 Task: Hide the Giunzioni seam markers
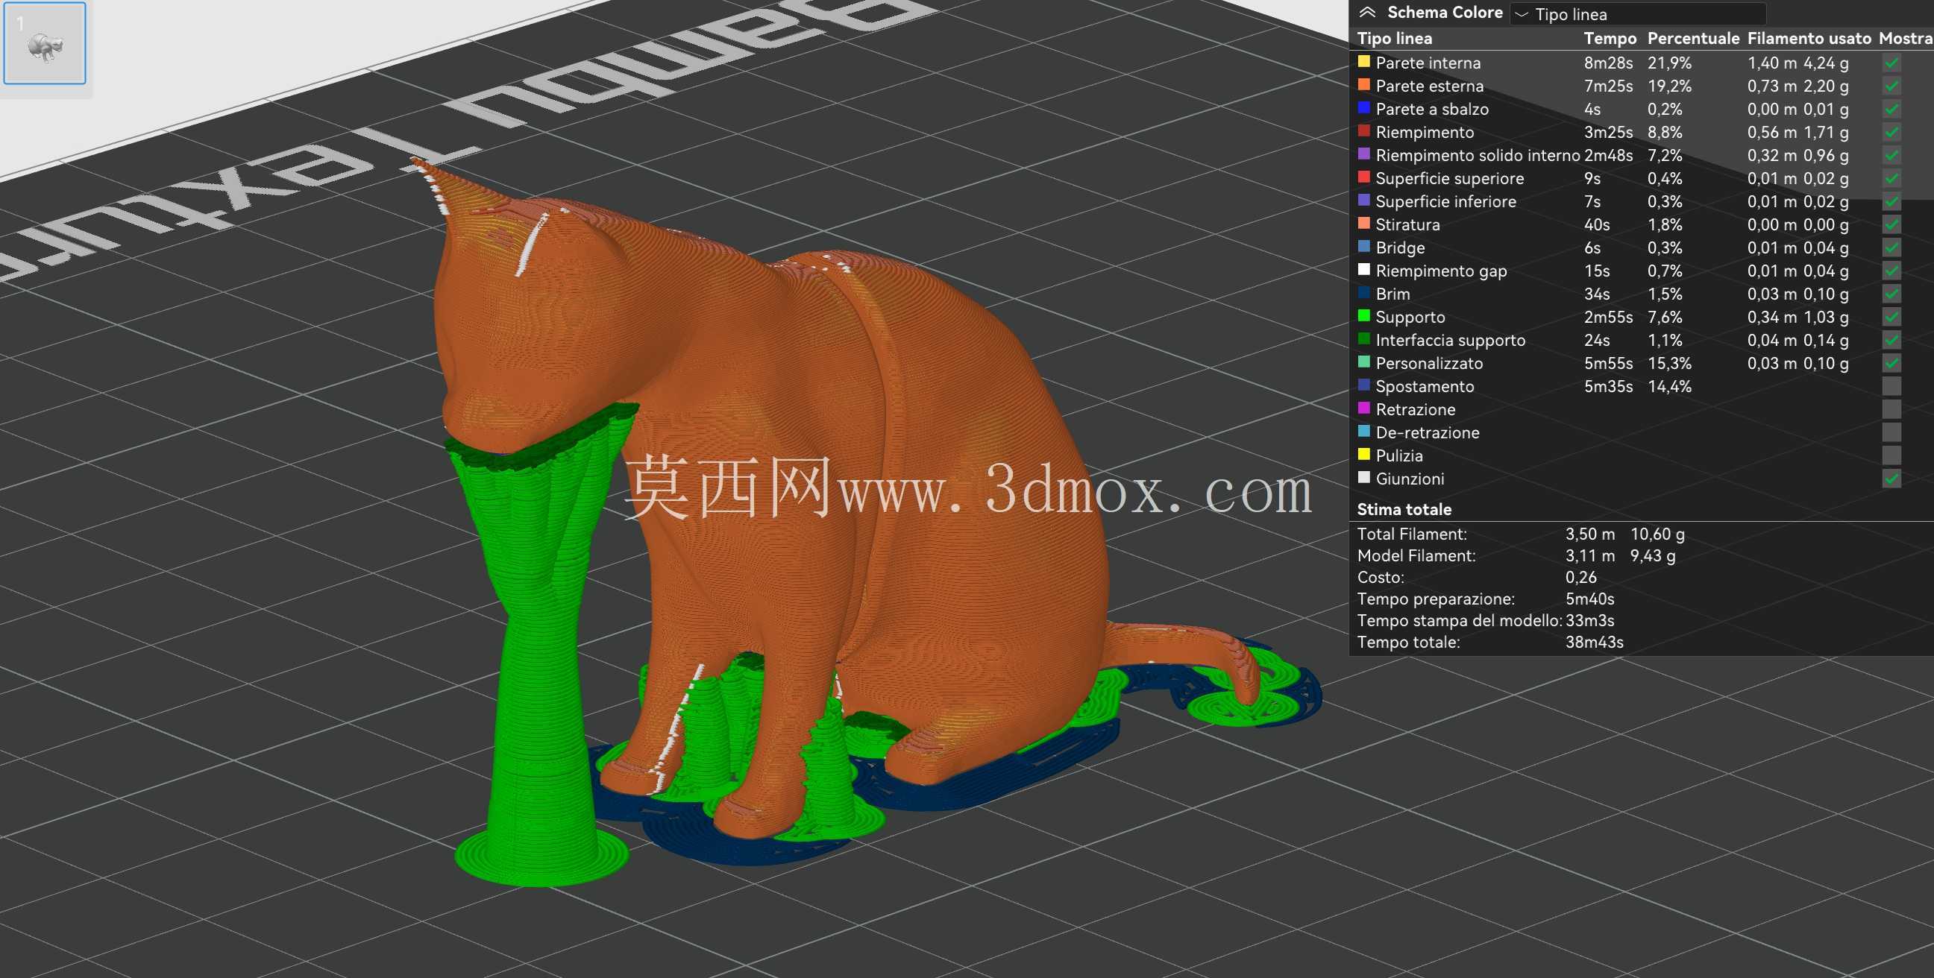1891,479
